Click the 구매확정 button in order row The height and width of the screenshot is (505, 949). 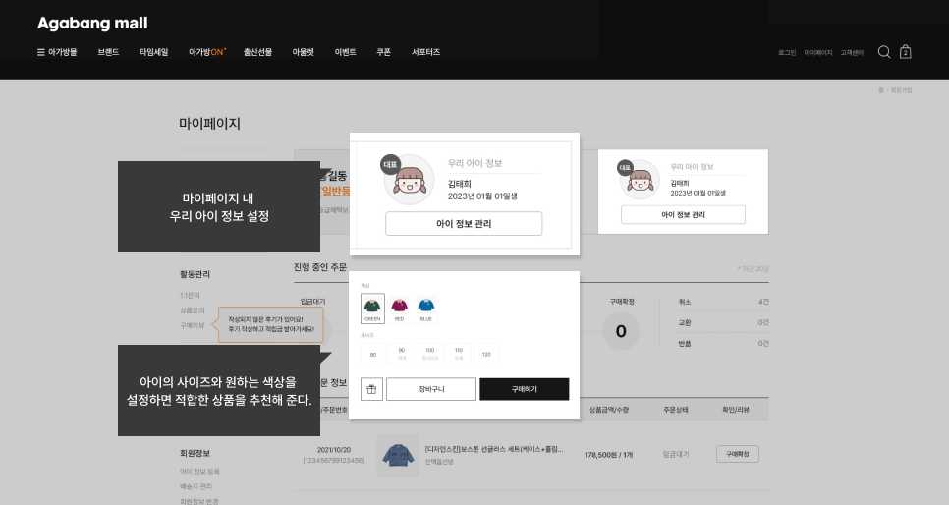click(737, 454)
